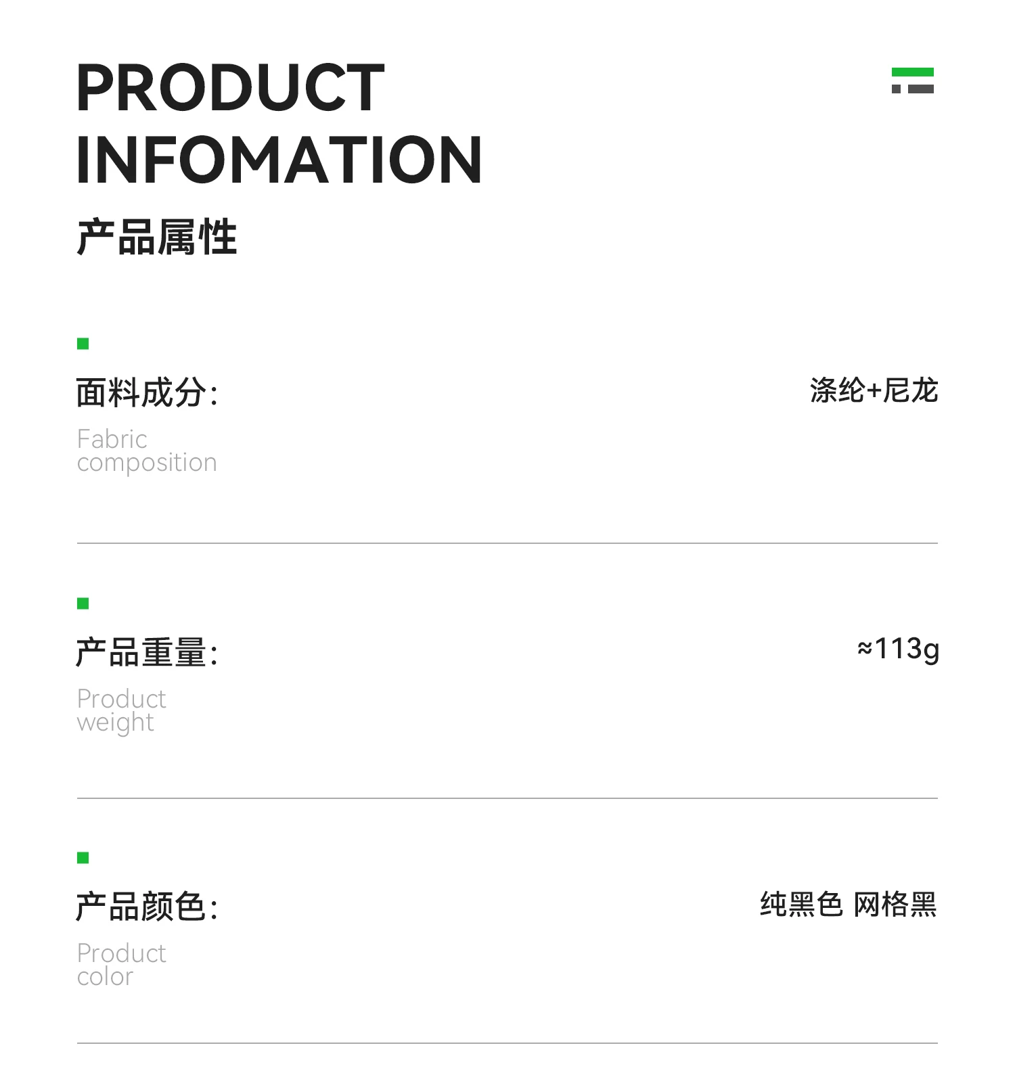Click the divider line below Product color
This screenshot has width=1015, height=1073.
tap(507, 1043)
